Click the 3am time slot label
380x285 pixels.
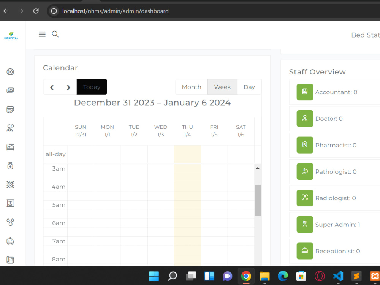click(59, 169)
